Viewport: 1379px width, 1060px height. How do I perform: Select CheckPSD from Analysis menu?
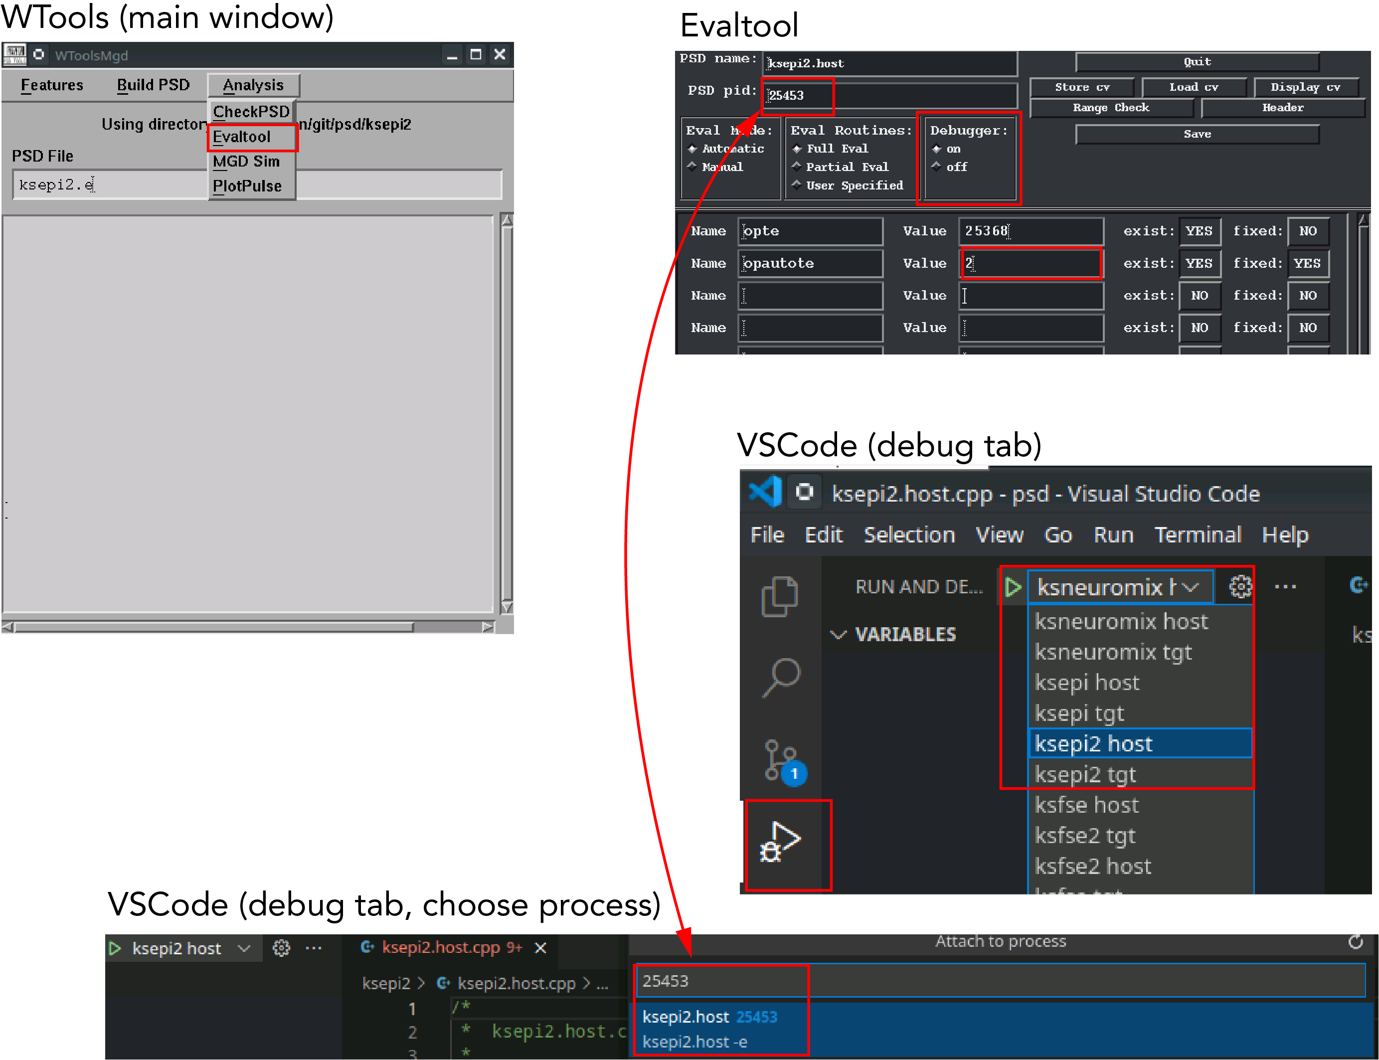pyautogui.click(x=252, y=112)
